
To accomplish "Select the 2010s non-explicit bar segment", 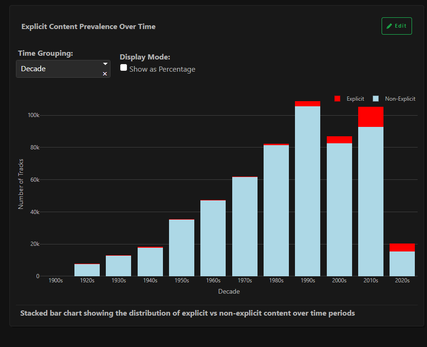I will pos(371,201).
